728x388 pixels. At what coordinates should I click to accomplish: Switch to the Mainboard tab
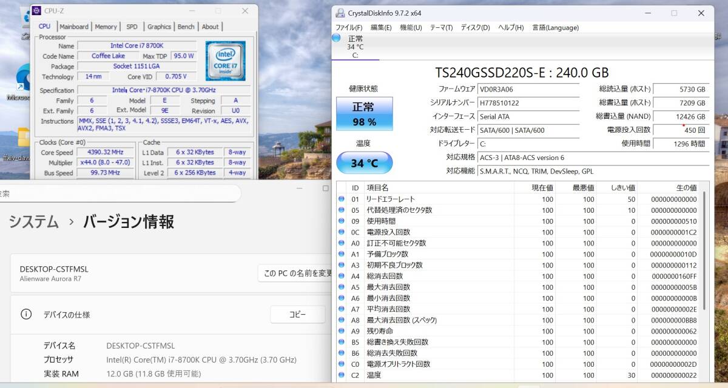click(x=74, y=27)
